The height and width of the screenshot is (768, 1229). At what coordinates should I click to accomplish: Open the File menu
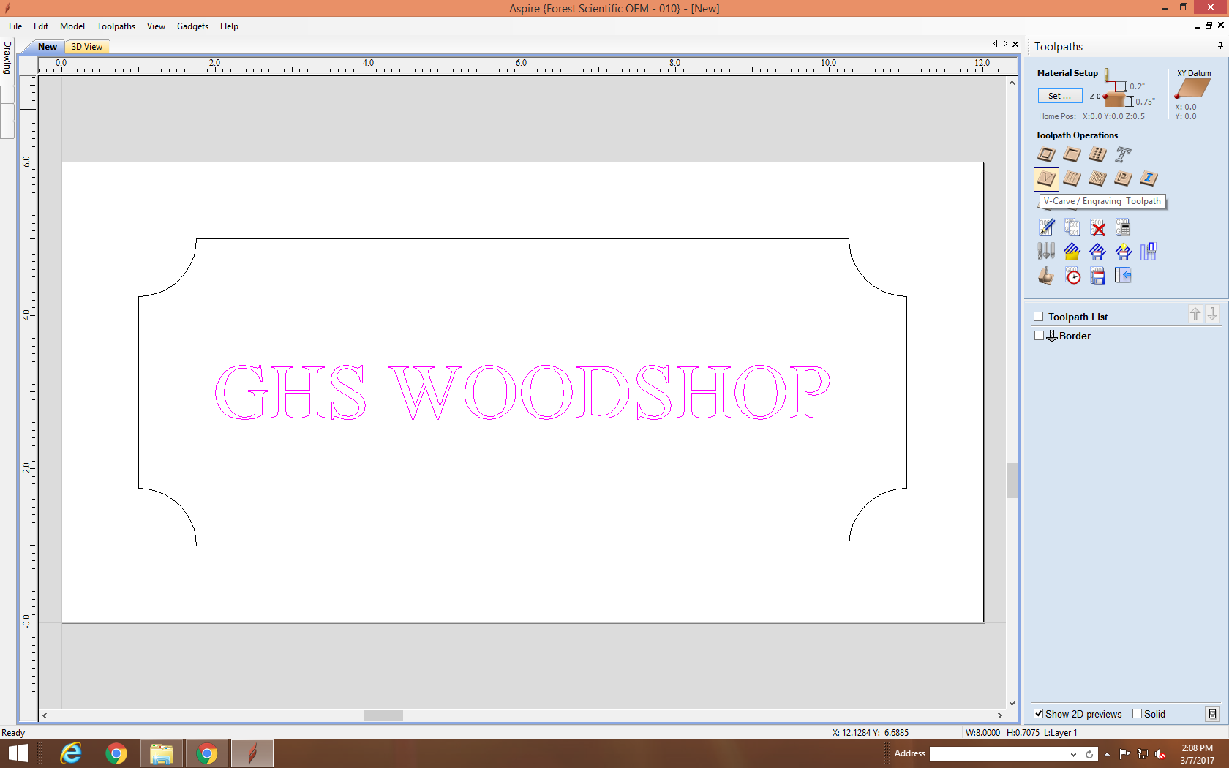15,26
